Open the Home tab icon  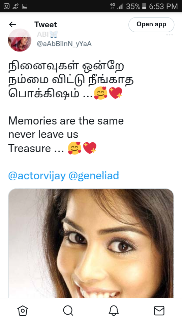click(x=23, y=311)
